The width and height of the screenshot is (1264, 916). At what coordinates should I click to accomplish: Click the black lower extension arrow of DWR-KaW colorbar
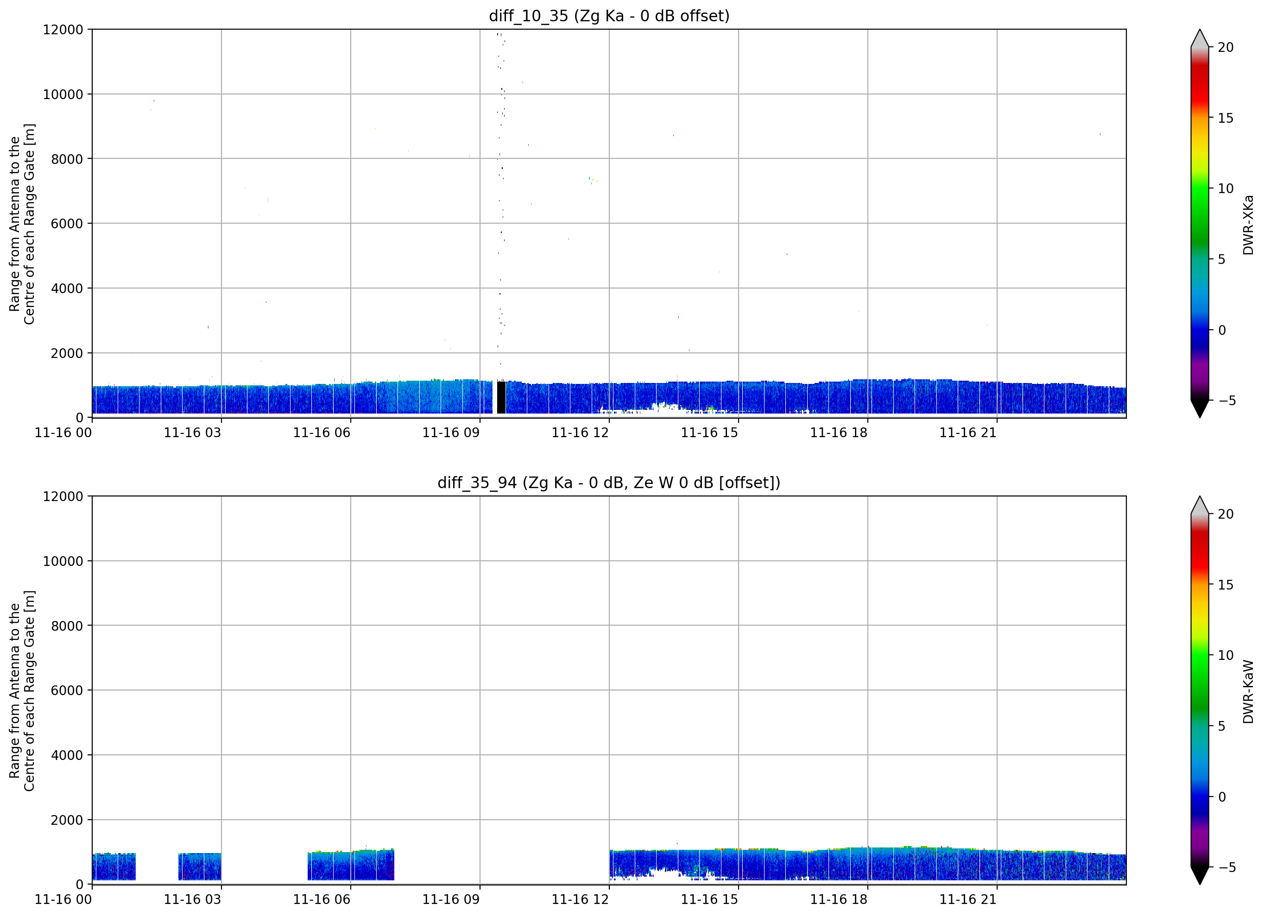(1200, 875)
